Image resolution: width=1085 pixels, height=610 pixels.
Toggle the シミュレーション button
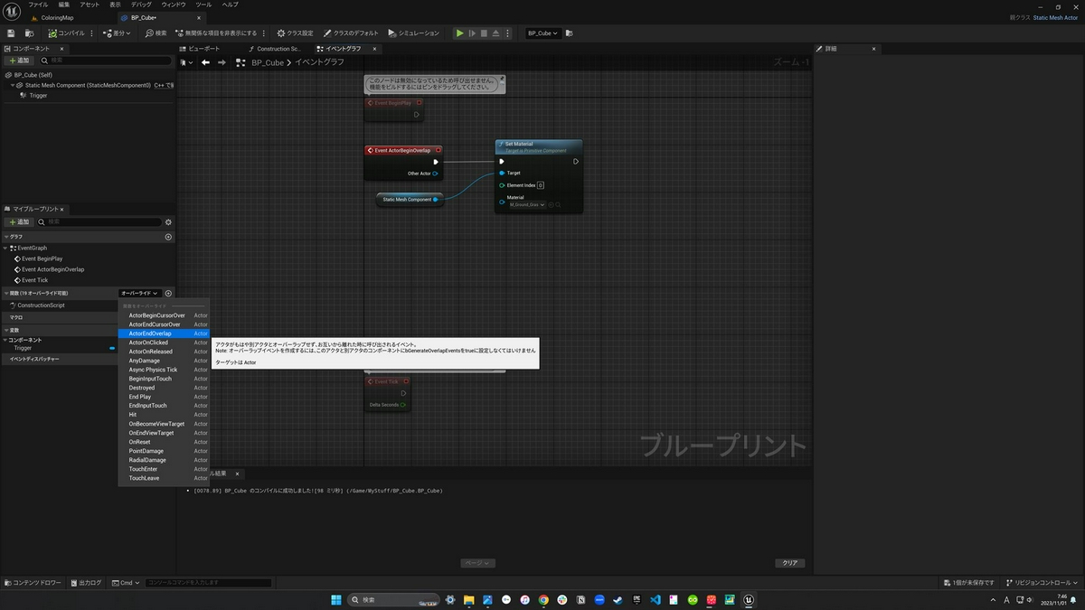click(x=412, y=33)
